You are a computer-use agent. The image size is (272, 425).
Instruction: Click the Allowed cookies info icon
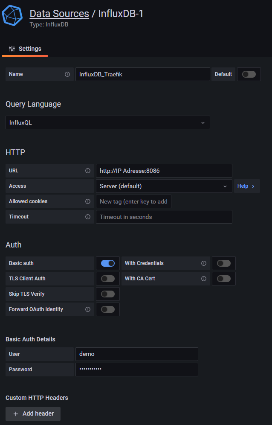[x=88, y=201]
